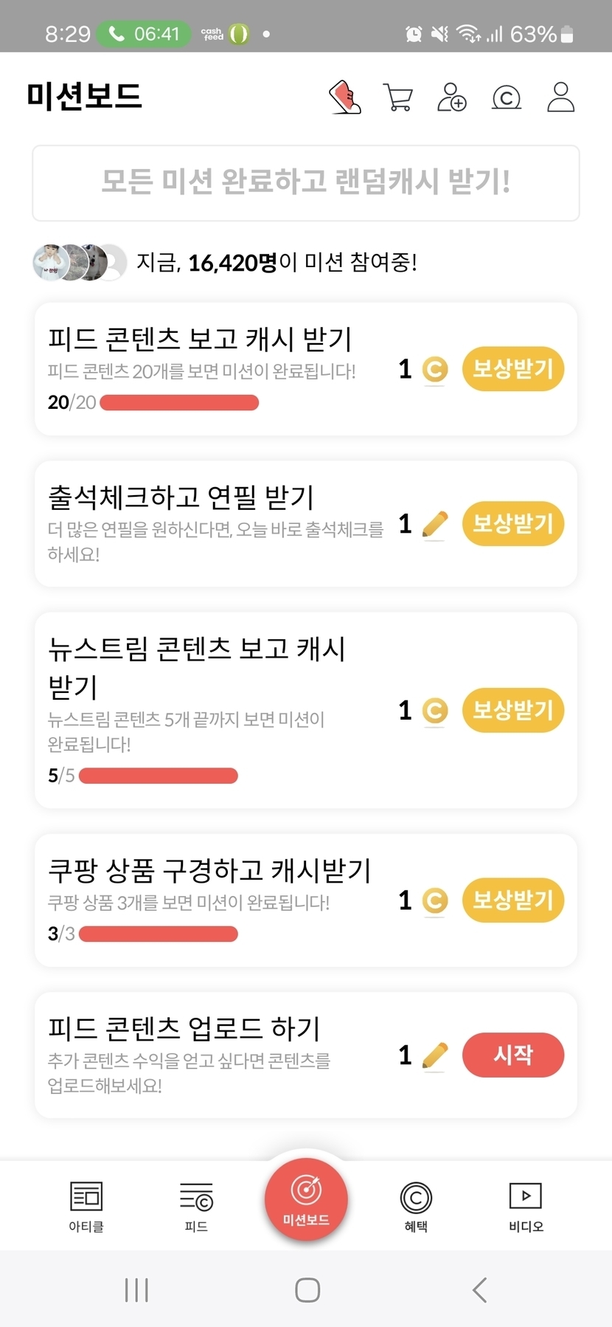The image size is (612, 1327).
Task: Switch to the 피드 tab
Action: [x=196, y=1206]
